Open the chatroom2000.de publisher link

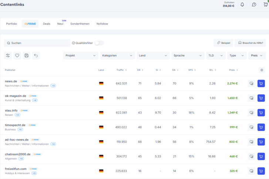(18, 154)
